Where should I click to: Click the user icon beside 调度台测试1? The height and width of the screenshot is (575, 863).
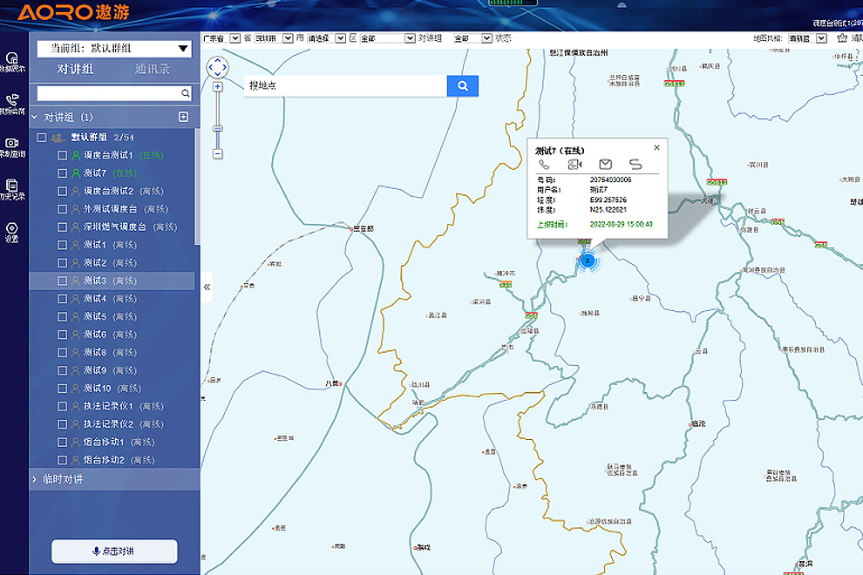tap(76, 155)
